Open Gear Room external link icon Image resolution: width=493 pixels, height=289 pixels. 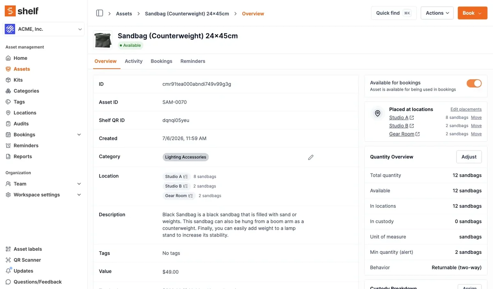[417, 134]
